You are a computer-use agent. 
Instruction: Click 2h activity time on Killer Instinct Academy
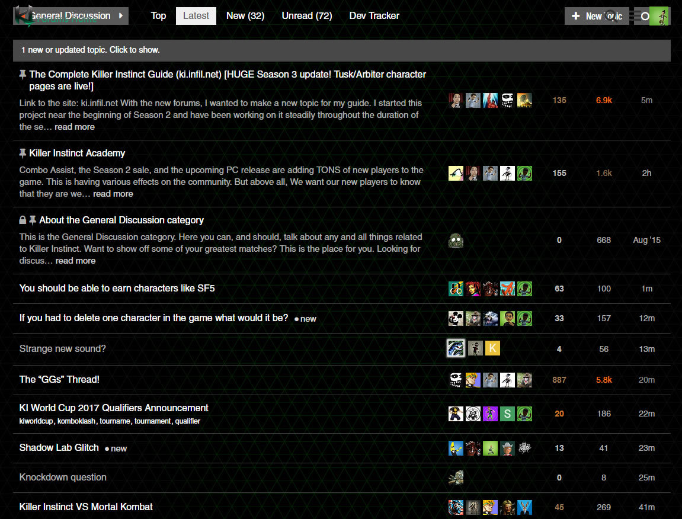[x=647, y=173]
